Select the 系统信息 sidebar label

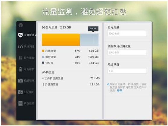pyautogui.click(x=29, y=103)
